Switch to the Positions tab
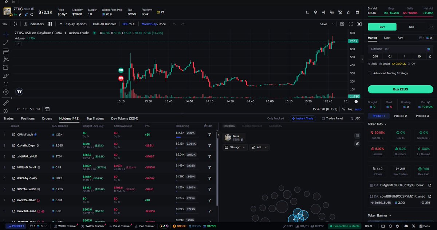Screen dimensions: 437x230 28,118
